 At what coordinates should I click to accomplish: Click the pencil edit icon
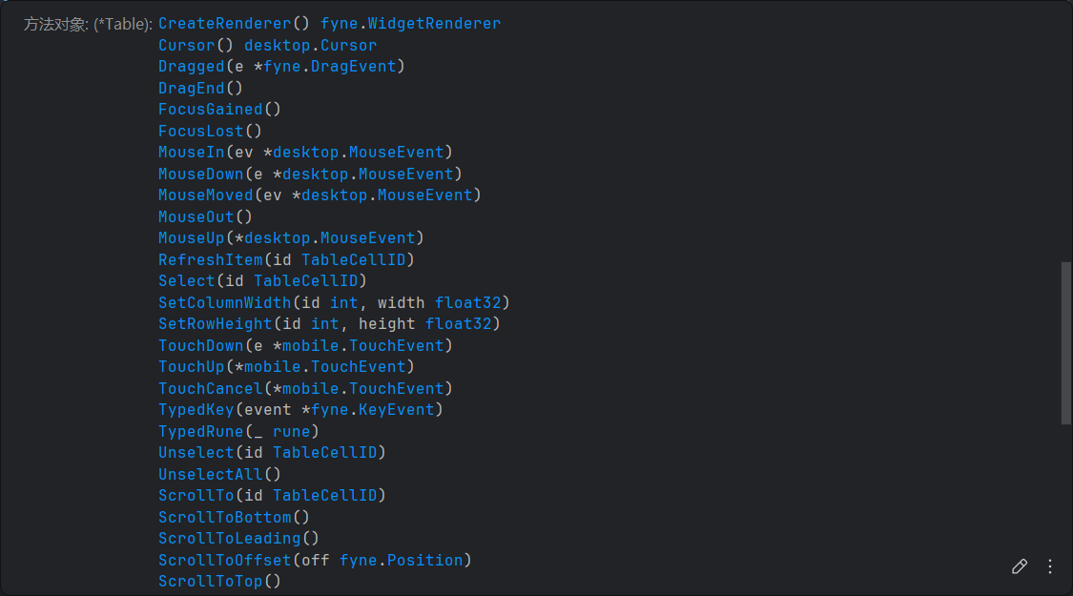click(1020, 566)
